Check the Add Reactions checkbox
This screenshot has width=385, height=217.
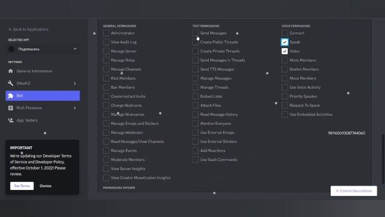tap(195, 151)
